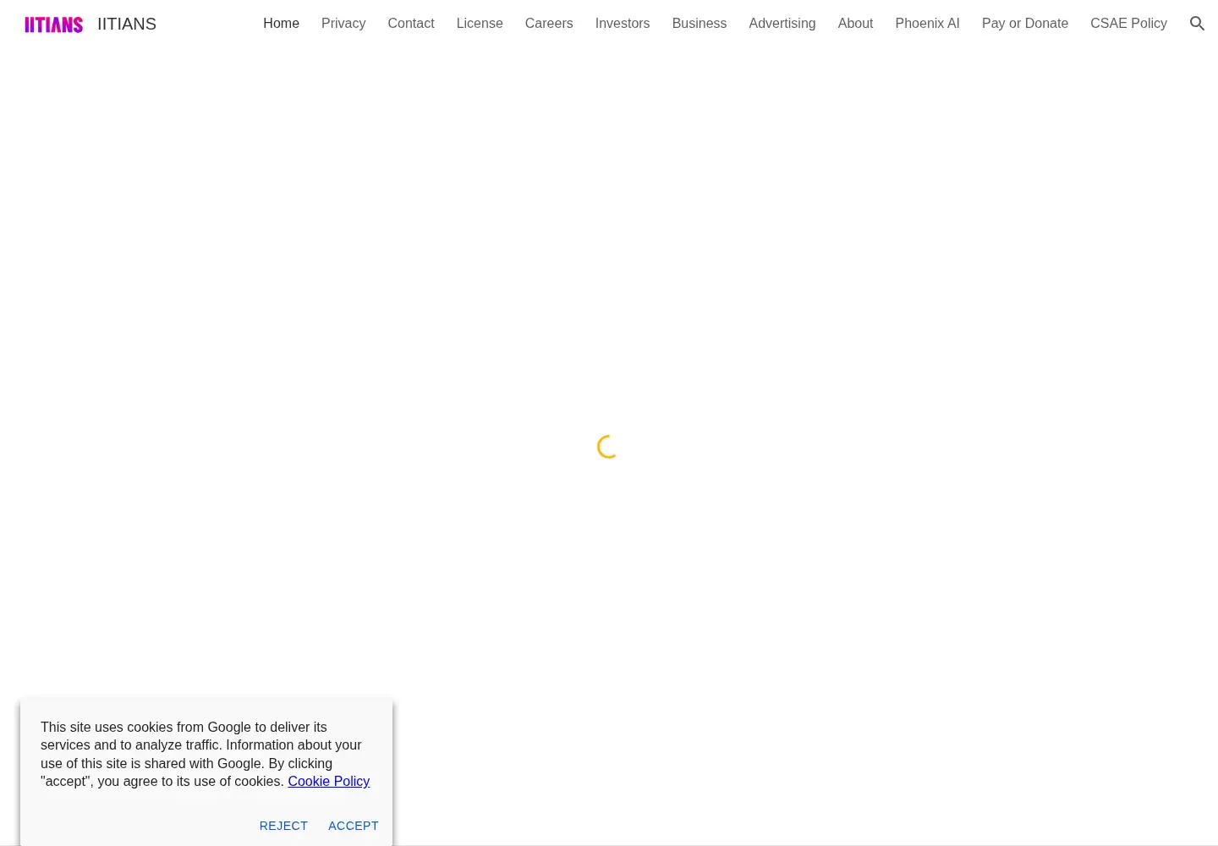Open the CSAE Policy page
Screen dimensions: 1218x846
coord(1128,24)
